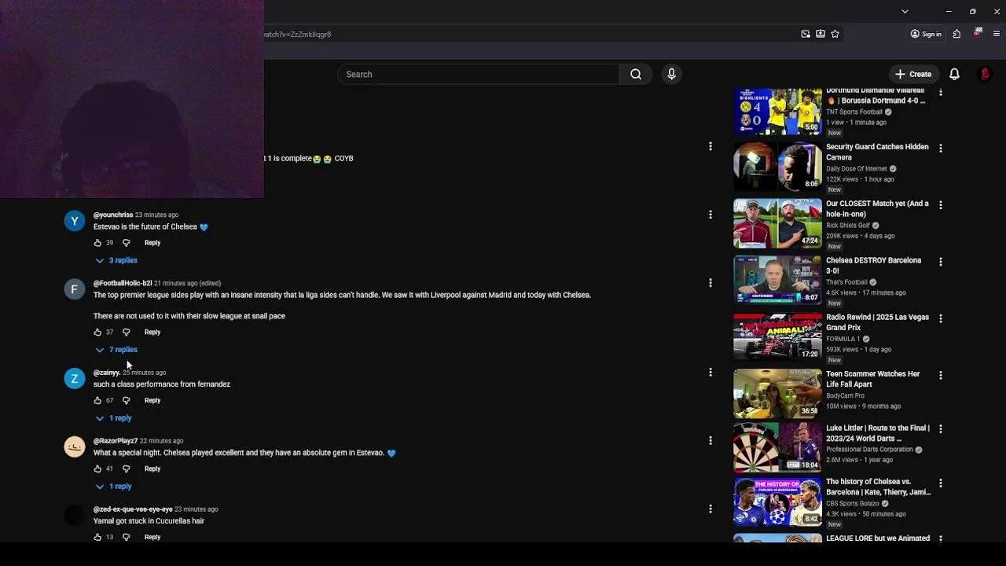The image size is (1006, 566).
Task: Open Teen Scammer Watches Her Life video title
Action: [872, 379]
